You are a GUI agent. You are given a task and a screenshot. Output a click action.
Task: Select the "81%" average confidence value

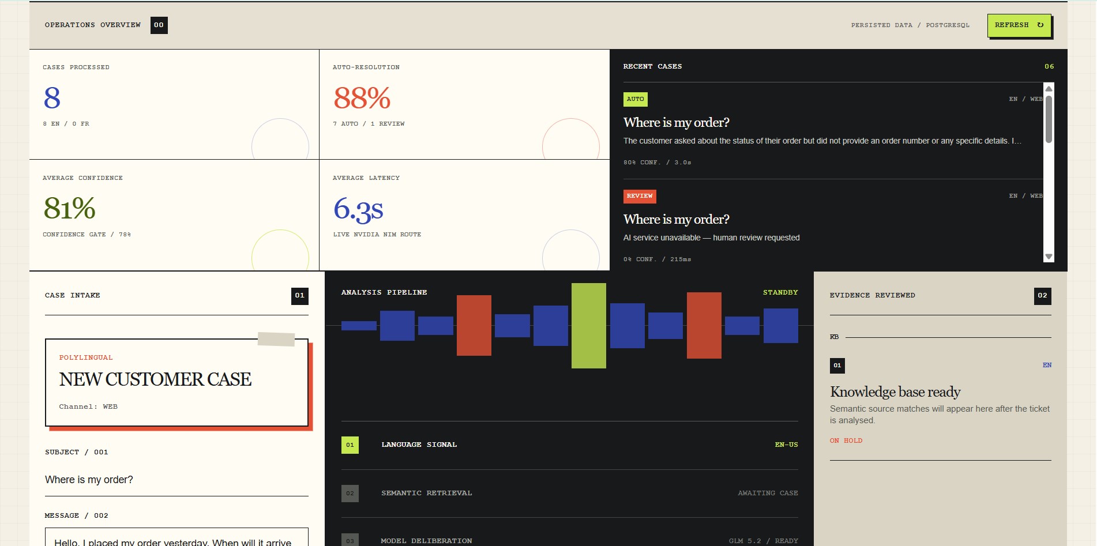[x=70, y=208]
